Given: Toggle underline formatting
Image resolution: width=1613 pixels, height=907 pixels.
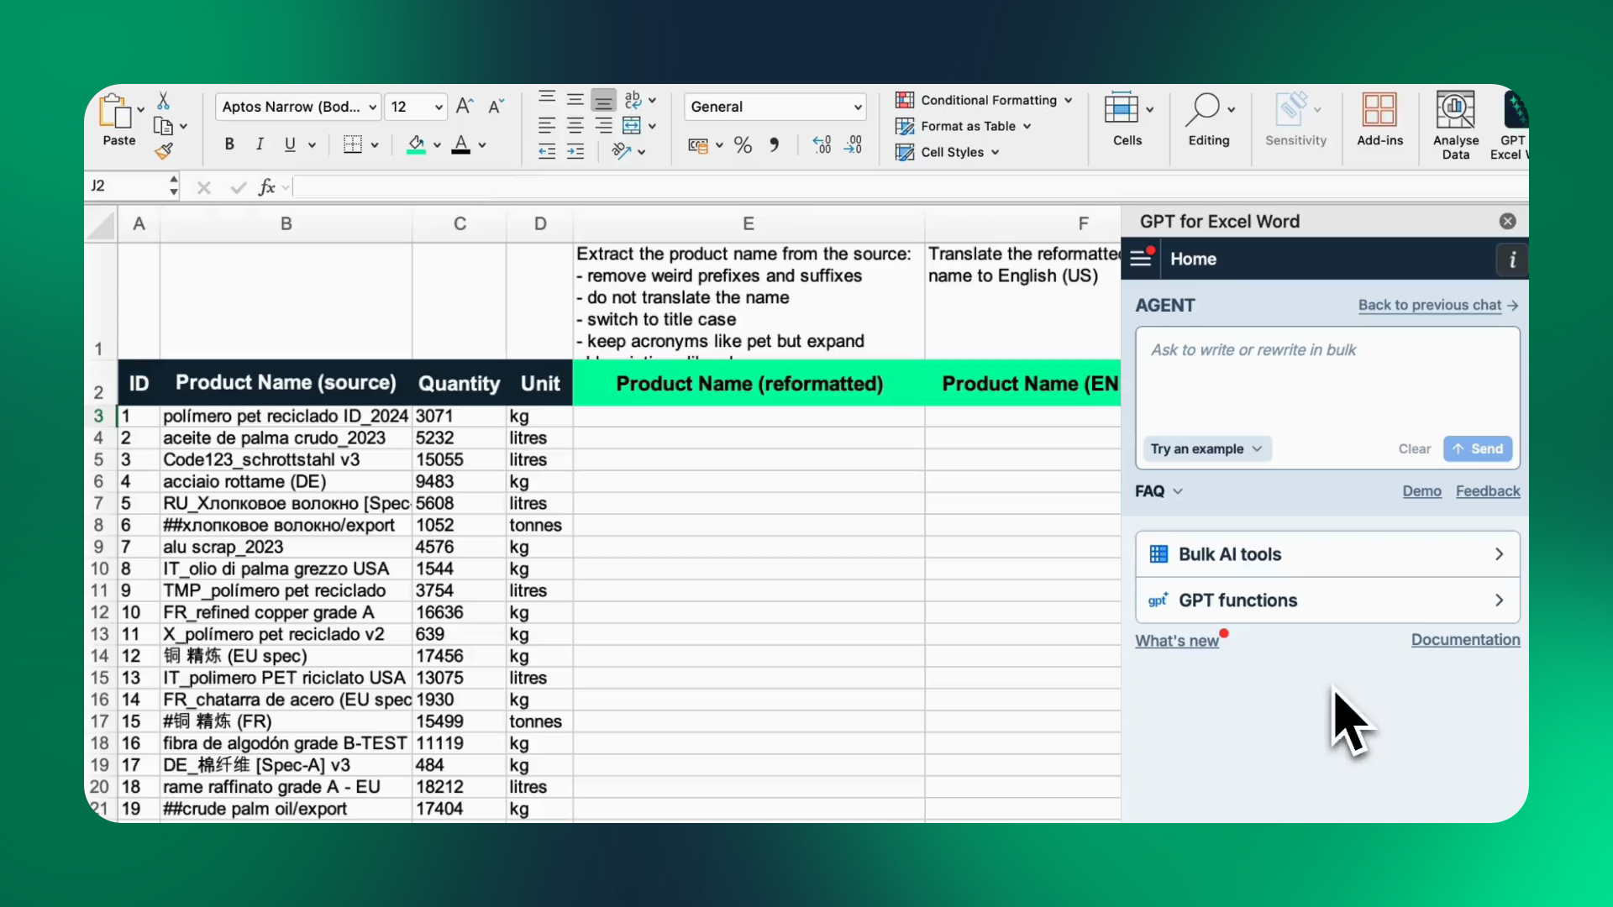Looking at the screenshot, I should click(290, 144).
